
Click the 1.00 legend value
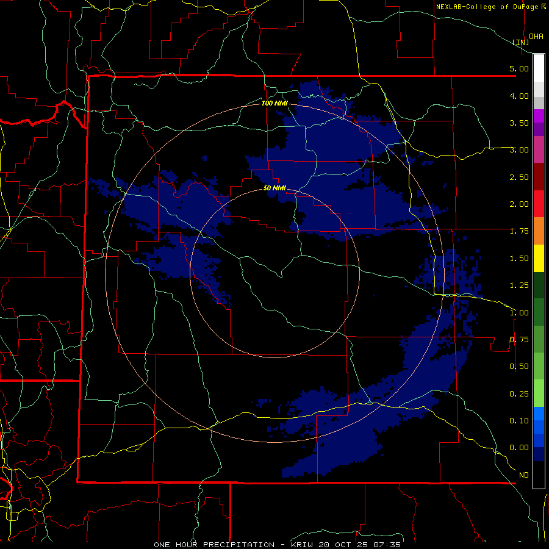(x=519, y=313)
